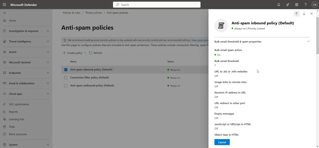
Task: Expand Microsoft Sentinel chevron
Action: pos(48,62)
